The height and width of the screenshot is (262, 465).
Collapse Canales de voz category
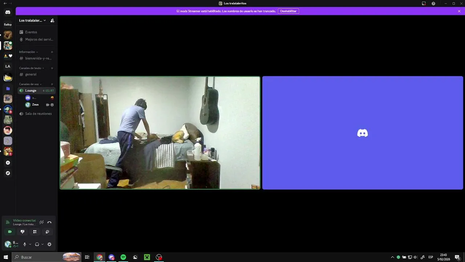pyautogui.click(x=31, y=84)
